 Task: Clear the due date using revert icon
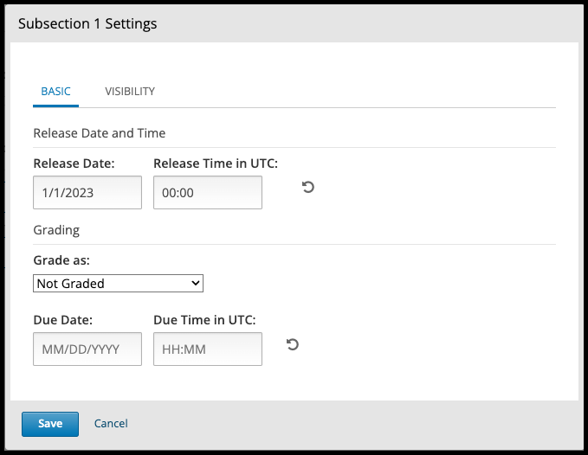pyautogui.click(x=293, y=344)
